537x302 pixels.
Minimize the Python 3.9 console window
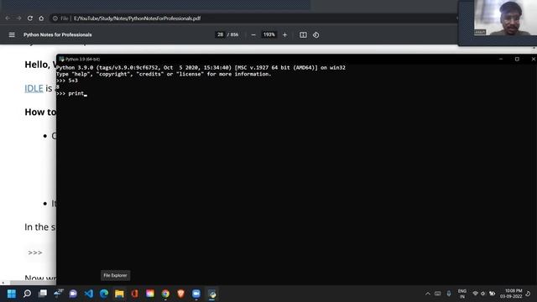click(x=501, y=59)
